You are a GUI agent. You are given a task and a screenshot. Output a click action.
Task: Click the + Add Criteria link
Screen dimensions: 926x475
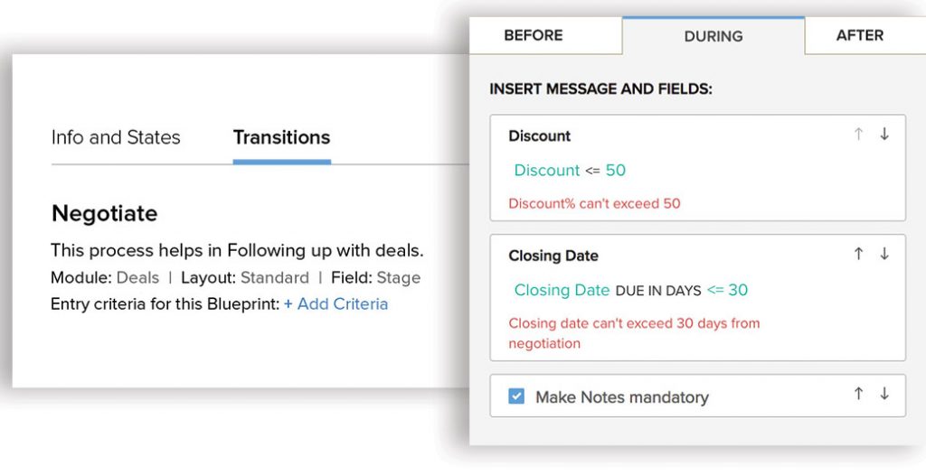click(x=336, y=304)
